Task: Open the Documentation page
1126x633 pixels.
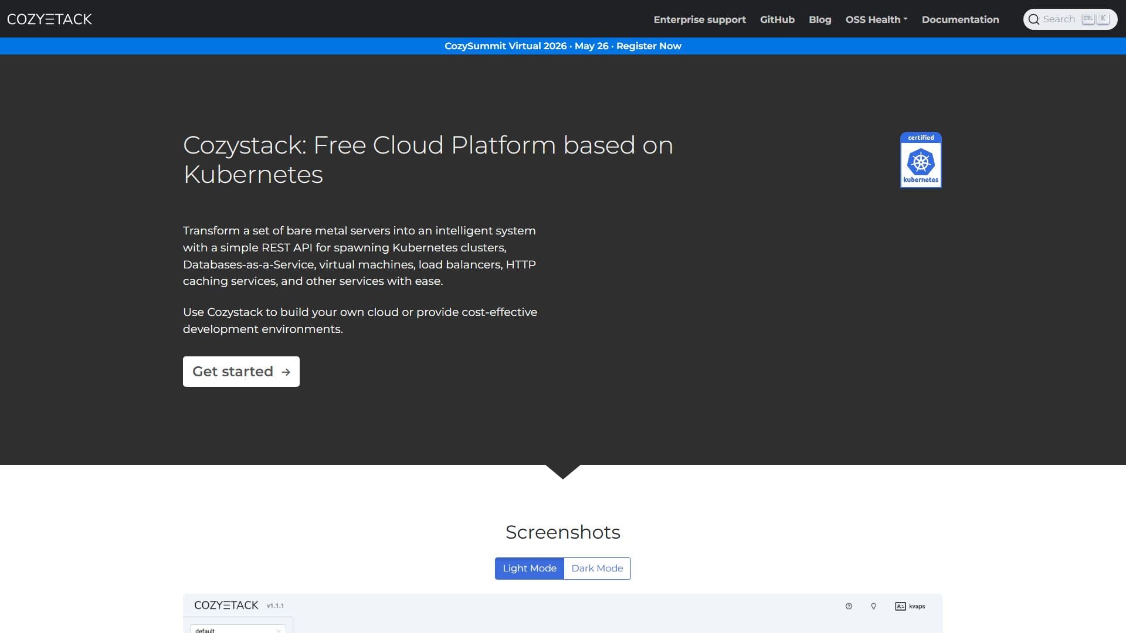Action: (960, 19)
